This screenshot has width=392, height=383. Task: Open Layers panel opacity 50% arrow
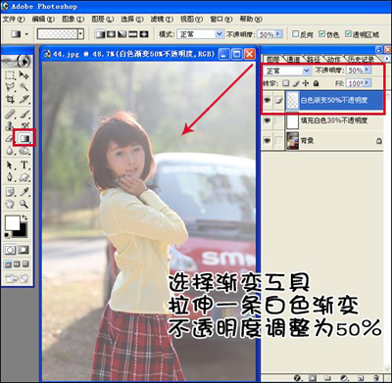click(x=367, y=71)
